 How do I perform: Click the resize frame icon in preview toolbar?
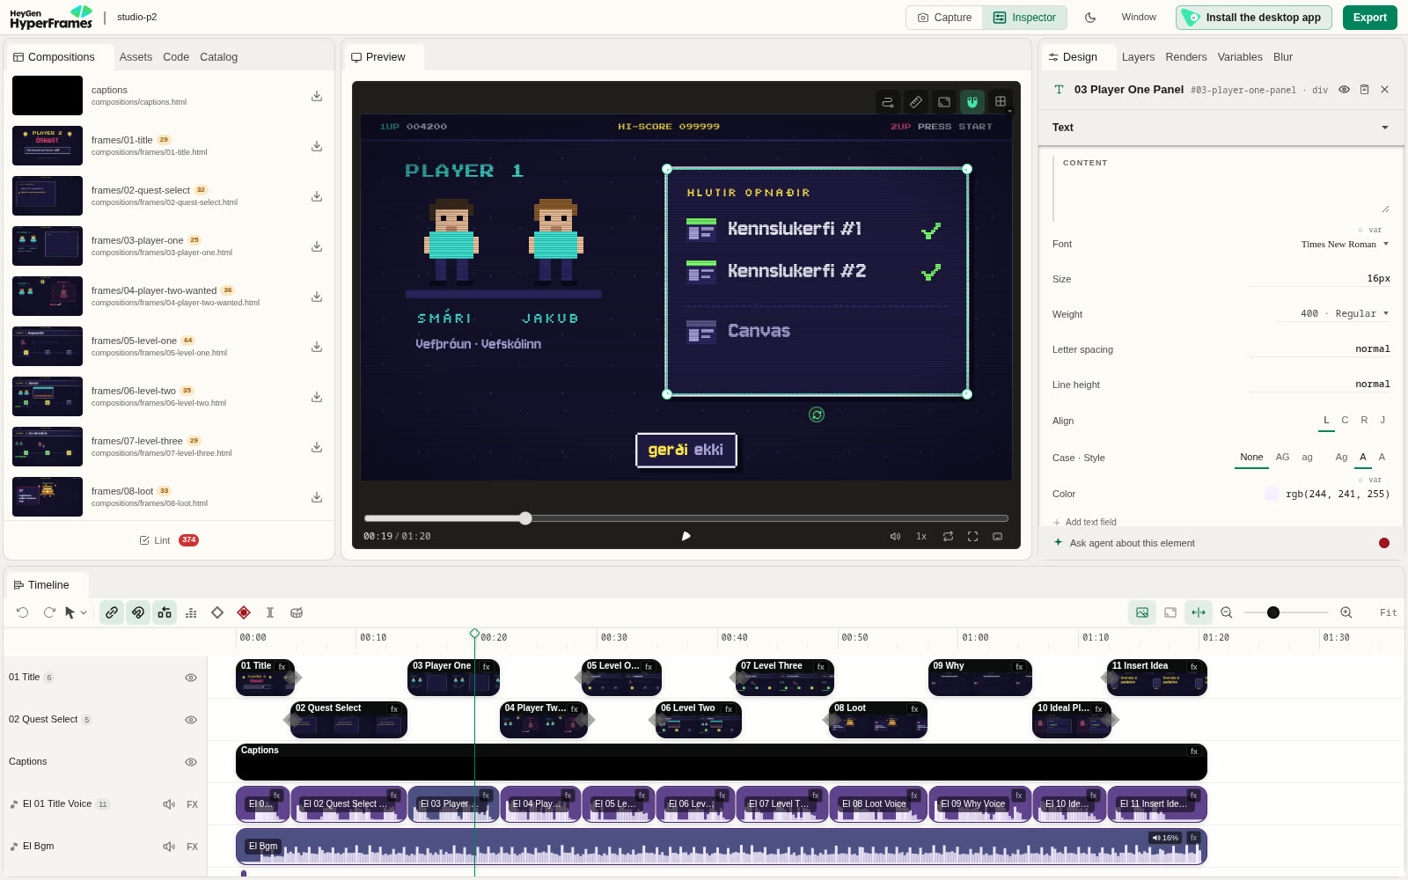coord(944,102)
